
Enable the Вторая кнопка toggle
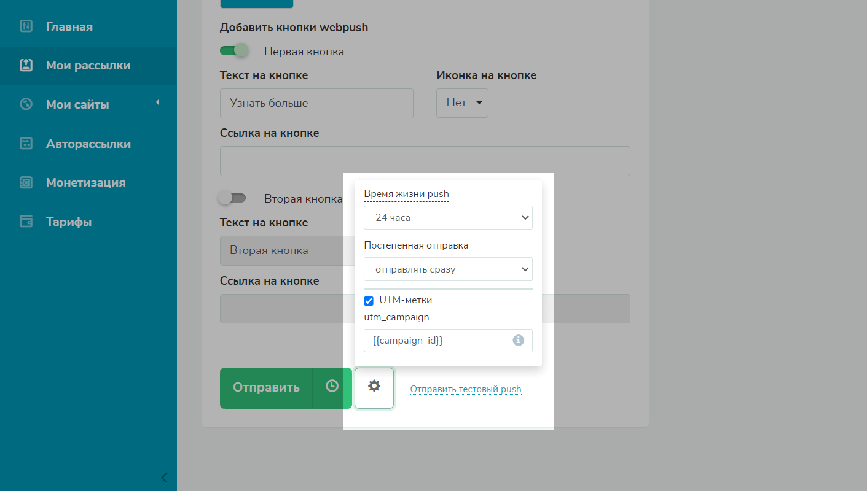click(x=232, y=198)
